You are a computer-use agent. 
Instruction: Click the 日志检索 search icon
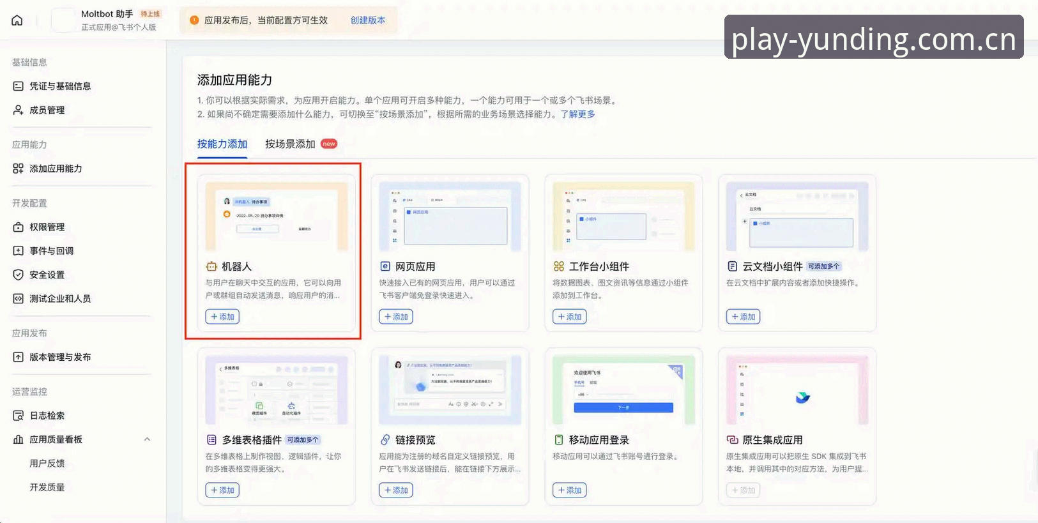click(18, 416)
